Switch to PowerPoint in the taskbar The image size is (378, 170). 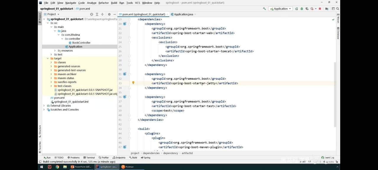point(82,167)
